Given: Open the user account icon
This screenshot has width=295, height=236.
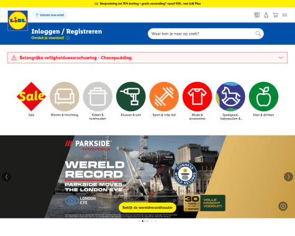Looking at the screenshot, I should click(x=266, y=15).
